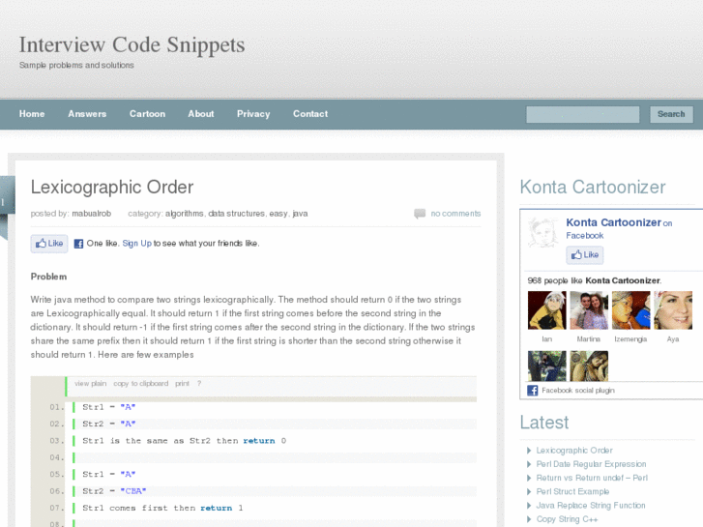The height and width of the screenshot is (527, 703).
Task: Click the Facebook logo icon next to One like
Action: tap(78, 244)
